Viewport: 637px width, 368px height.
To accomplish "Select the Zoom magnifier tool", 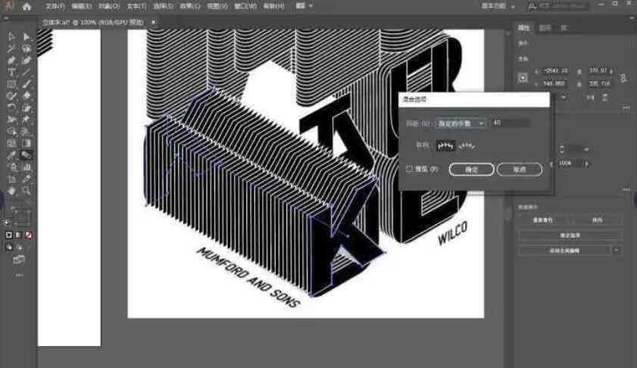I will point(27,190).
